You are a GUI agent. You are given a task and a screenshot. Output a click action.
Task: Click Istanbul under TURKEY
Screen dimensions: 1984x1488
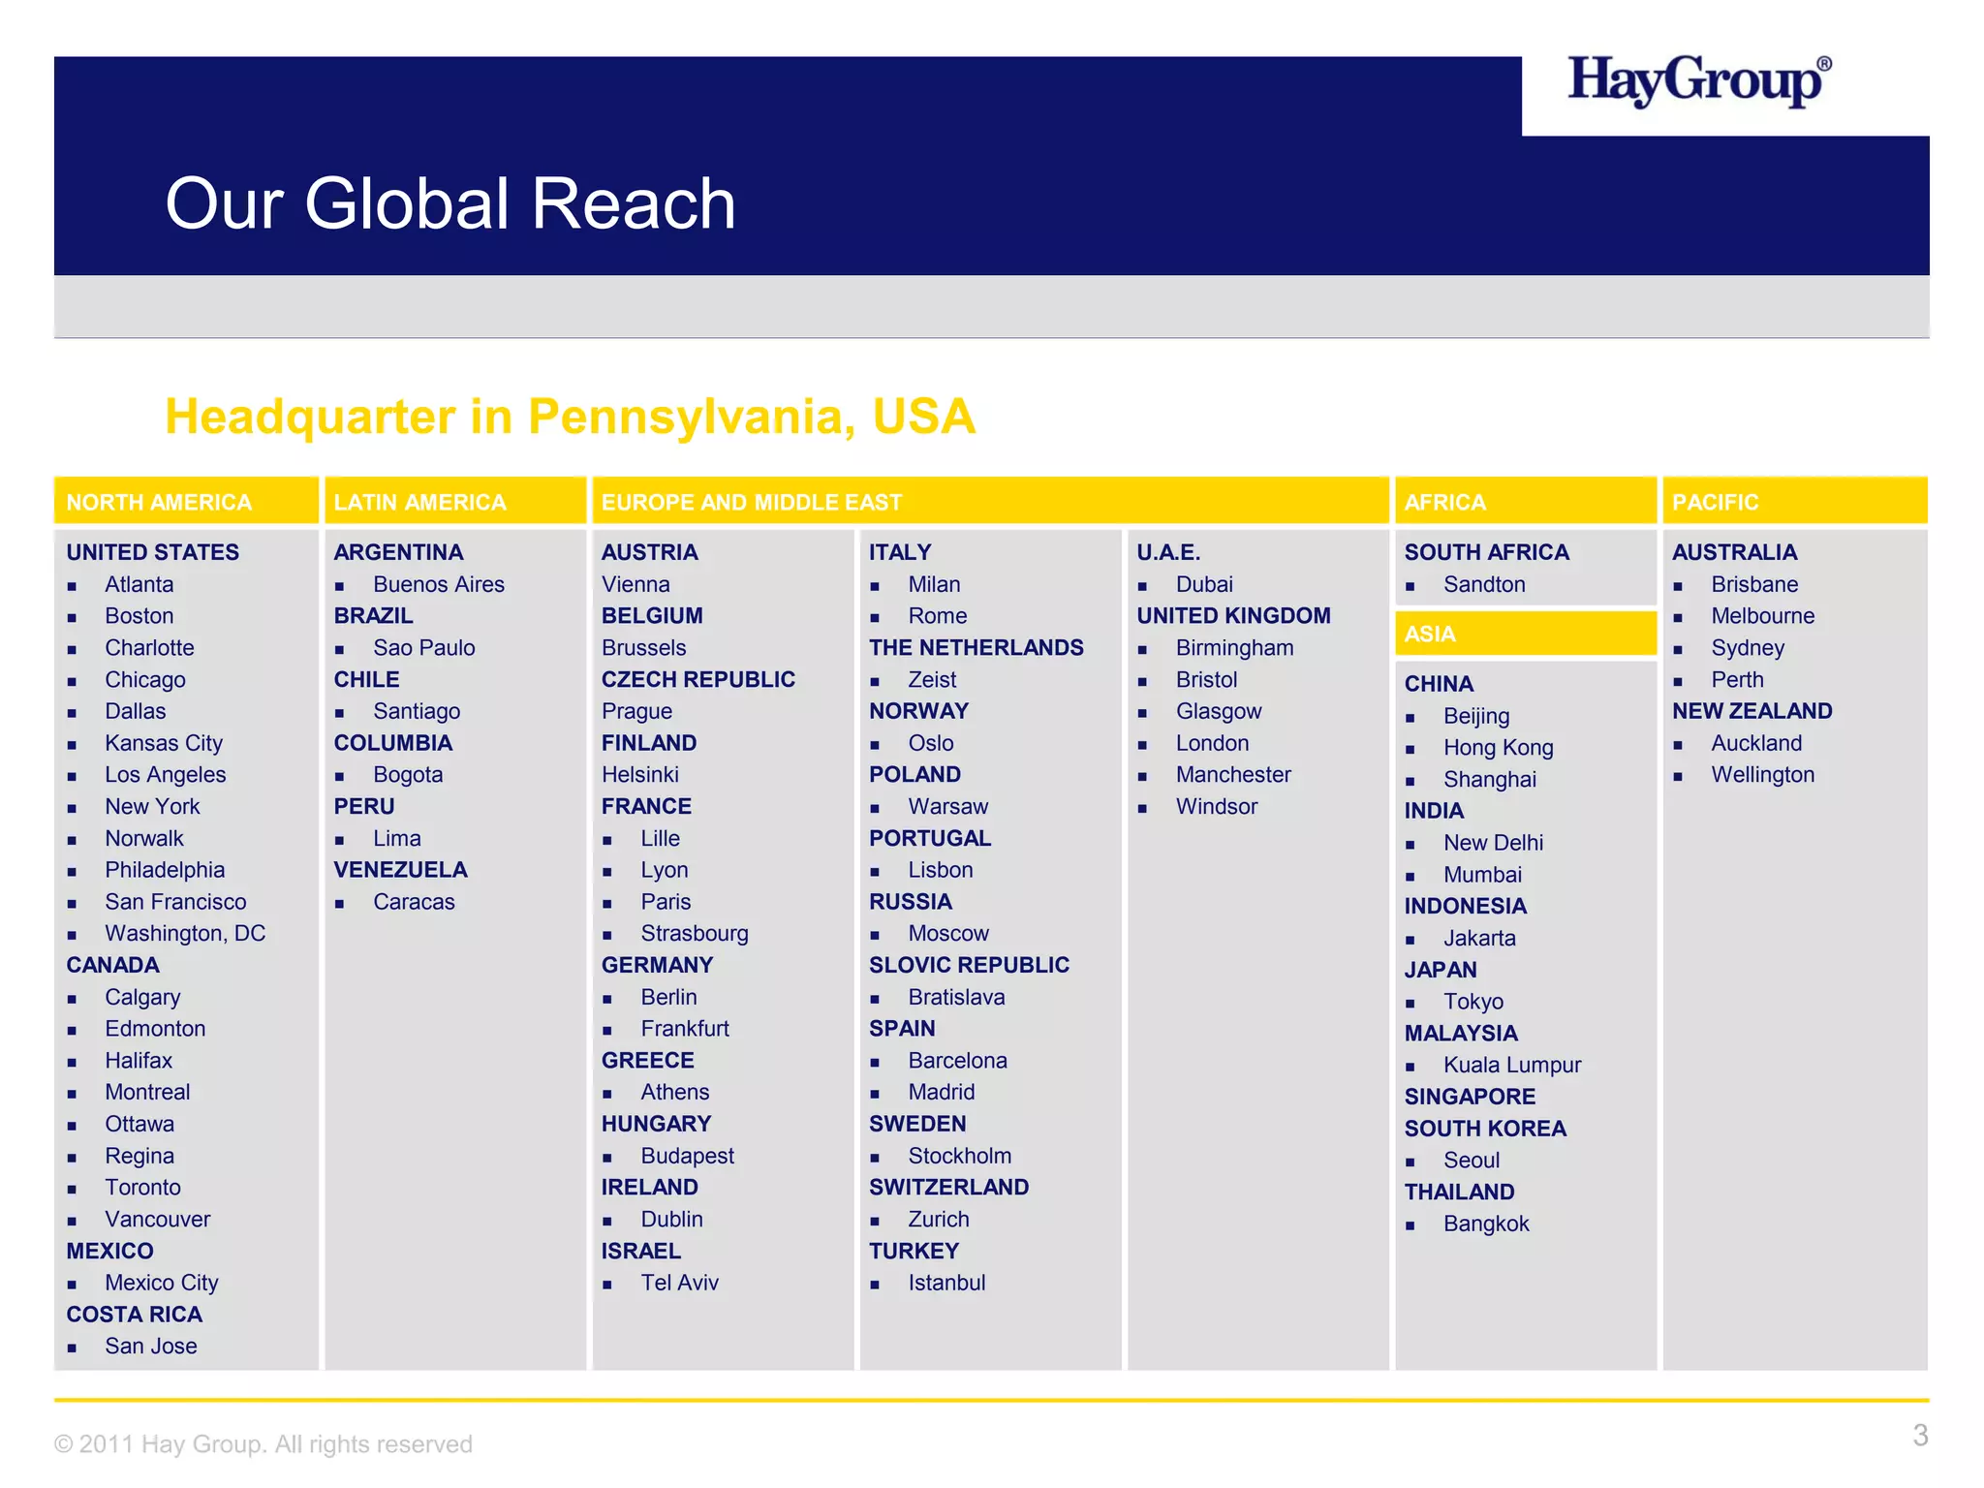pyautogui.click(x=946, y=1283)
